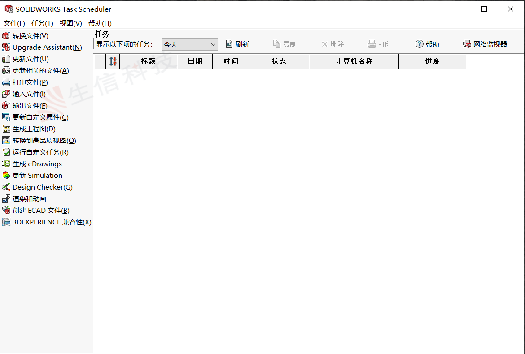This screenshot has height=354, width=525.
Task: Click the Upgrade Assistant sidebar icon
Action: pos(6,47)
